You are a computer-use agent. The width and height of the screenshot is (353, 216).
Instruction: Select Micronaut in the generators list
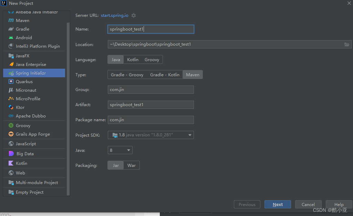pyautogui.click(x=34, y=90)
